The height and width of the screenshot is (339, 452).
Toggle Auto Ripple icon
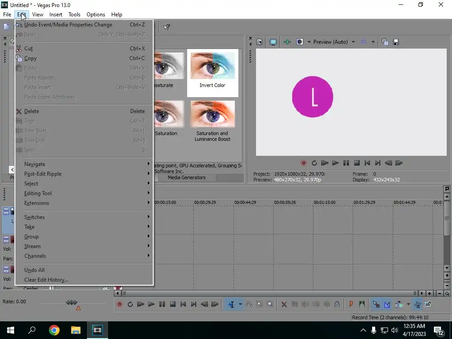pyautogui.click(x=399, y=304)
